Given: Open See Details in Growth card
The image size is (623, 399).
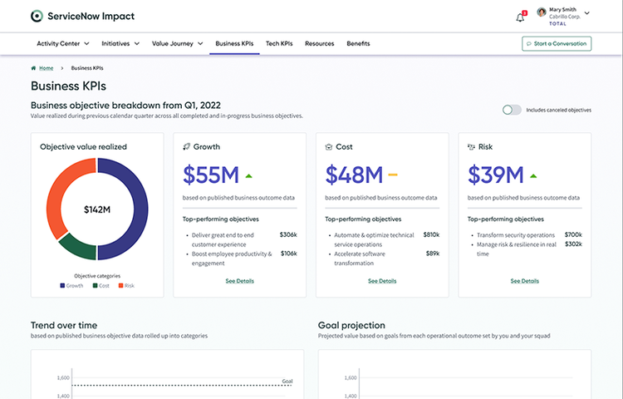Looking at the screenshot, I should click(239, 281).
